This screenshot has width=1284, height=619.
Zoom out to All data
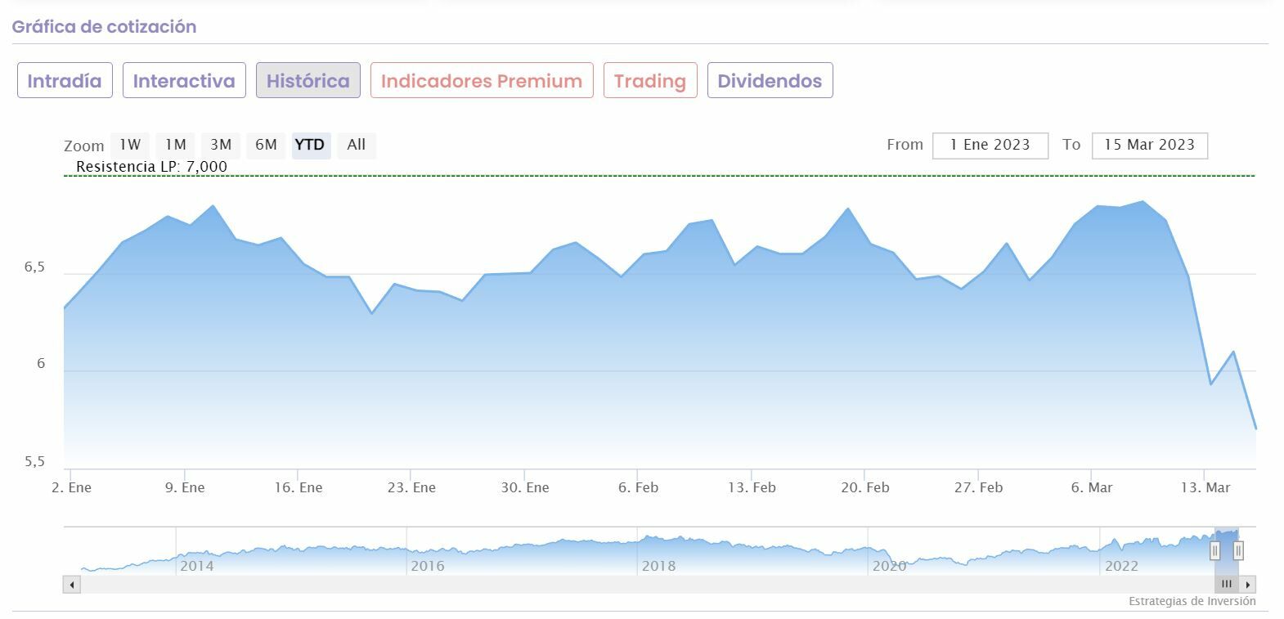[356, 145]
